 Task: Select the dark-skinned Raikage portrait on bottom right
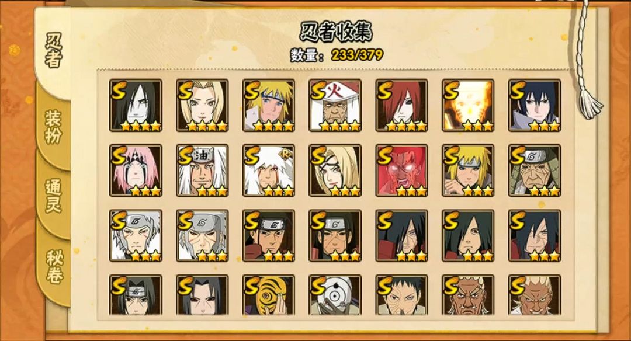coord(535,295)
